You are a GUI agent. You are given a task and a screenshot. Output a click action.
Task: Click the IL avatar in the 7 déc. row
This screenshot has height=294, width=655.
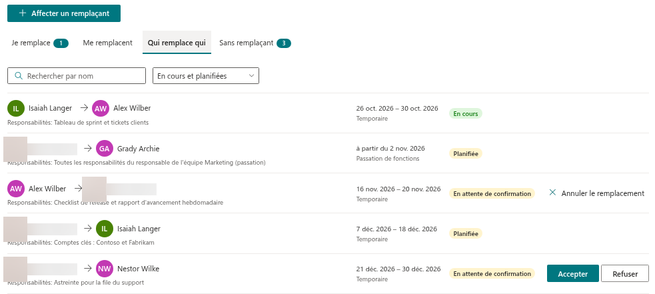pyautogui.click(x=105, y=229)
